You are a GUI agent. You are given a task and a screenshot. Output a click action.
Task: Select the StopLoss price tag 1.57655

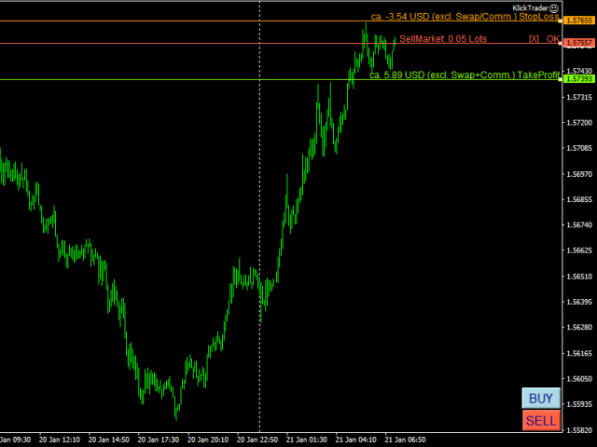579,20
